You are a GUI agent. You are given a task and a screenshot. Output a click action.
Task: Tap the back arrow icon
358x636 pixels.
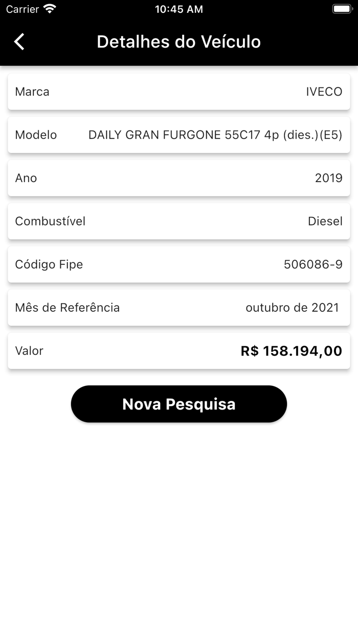(19, 41)
